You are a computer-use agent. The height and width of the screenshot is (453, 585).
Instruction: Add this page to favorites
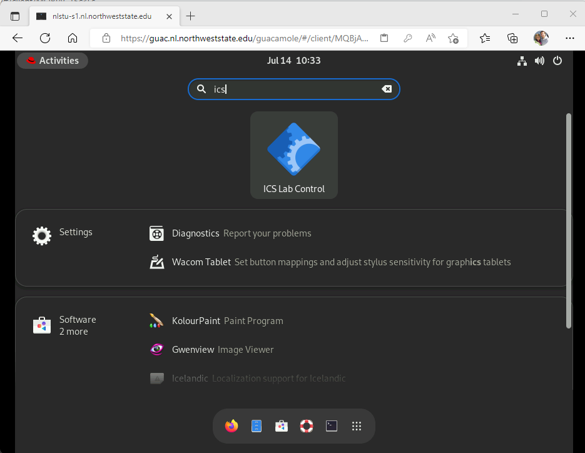point(454,38)
